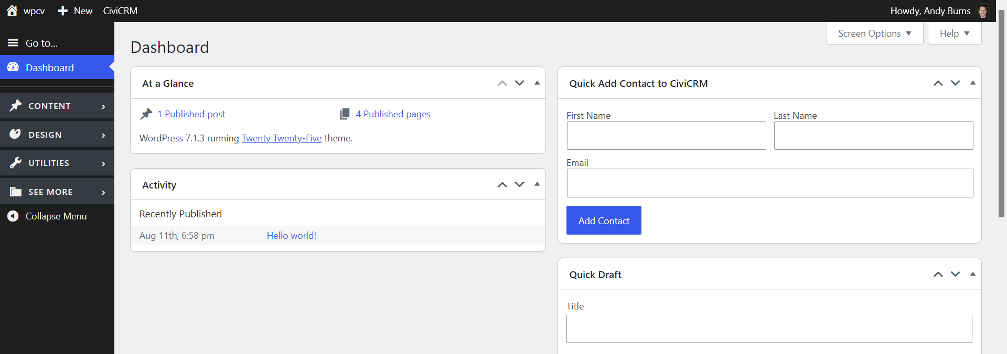Open the Twenty Twenty-Five theme link
The image size is (1007, 354).
(282, 138)
